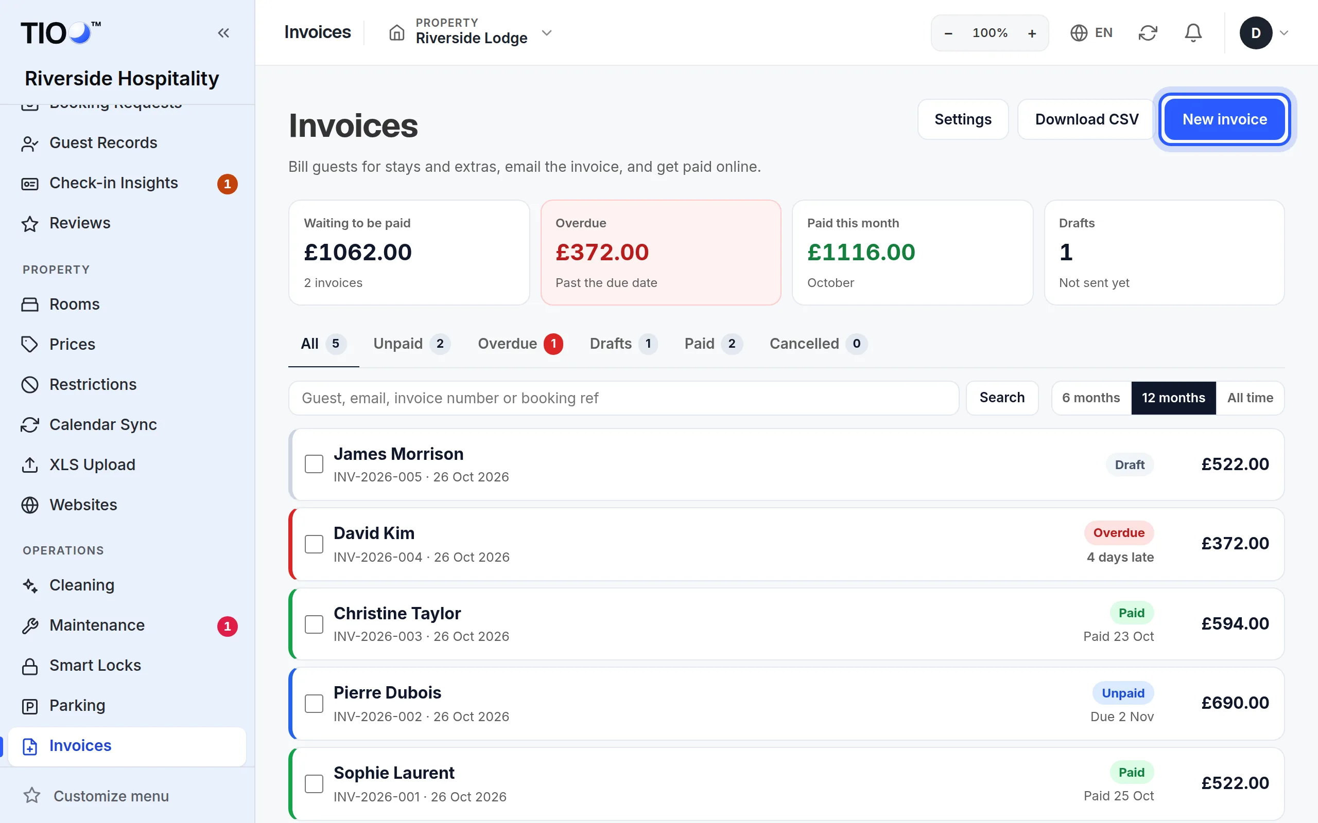This screenshot has height=823, width=1318.
Task: Click the Customize menu star icon
Action: pyautogui.click(x=32, y=796)
